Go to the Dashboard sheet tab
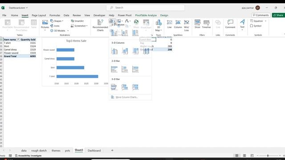The image size is (285, 160). click(x=94, y=151)
